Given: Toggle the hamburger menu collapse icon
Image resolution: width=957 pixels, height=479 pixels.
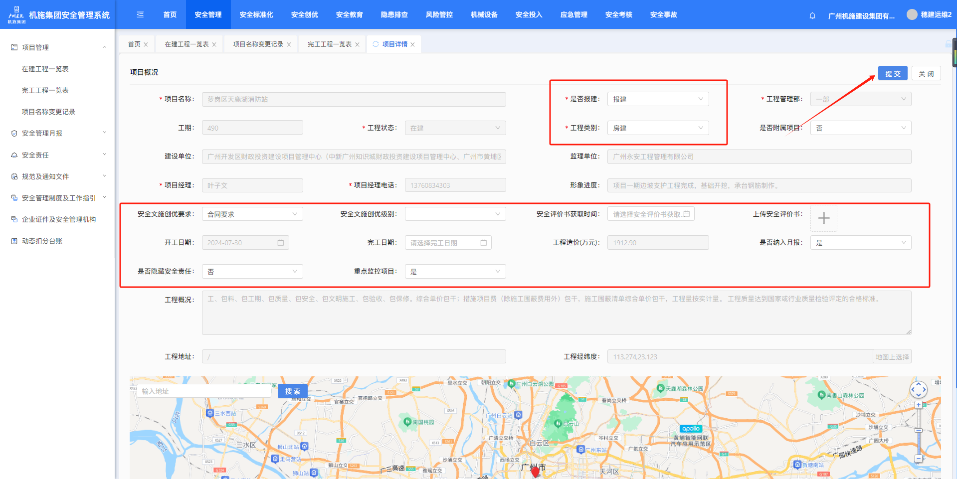Looking at the screenshot, I should 140,15.
